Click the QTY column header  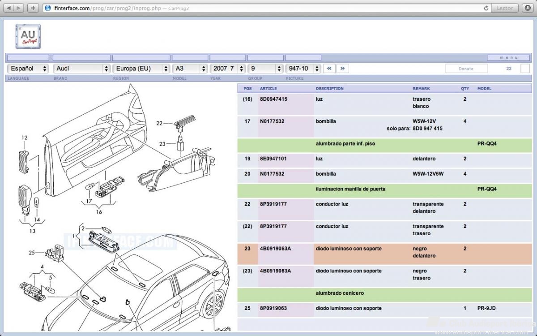tap(465, 89)
